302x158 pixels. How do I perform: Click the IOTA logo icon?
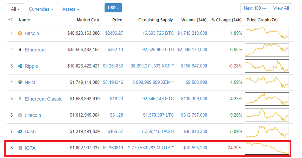(x=20, y=148)
